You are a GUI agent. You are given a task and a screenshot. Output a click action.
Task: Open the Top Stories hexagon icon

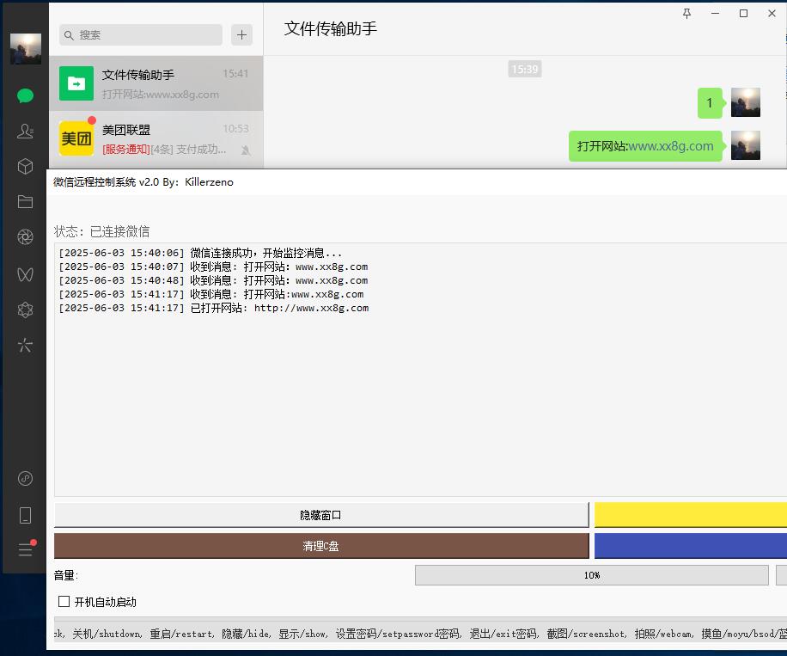25,310
